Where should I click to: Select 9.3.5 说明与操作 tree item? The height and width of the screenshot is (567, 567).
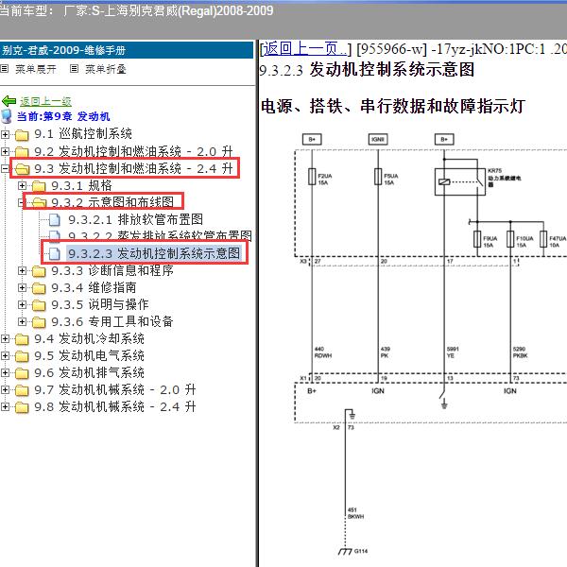tap(100, 304)
